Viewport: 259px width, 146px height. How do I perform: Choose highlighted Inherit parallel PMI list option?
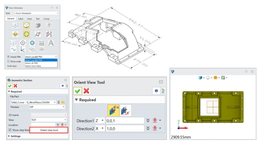[41, 60]
